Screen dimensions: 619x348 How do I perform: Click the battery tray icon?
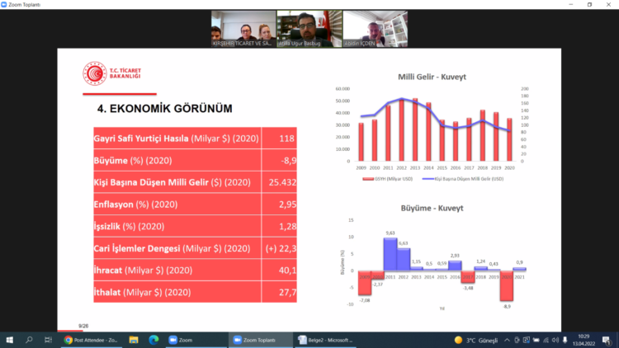536,340
